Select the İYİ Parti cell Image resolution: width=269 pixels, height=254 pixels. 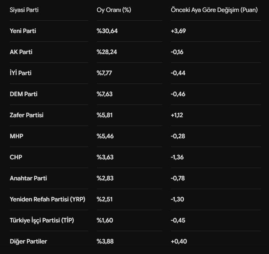[21, 73]
